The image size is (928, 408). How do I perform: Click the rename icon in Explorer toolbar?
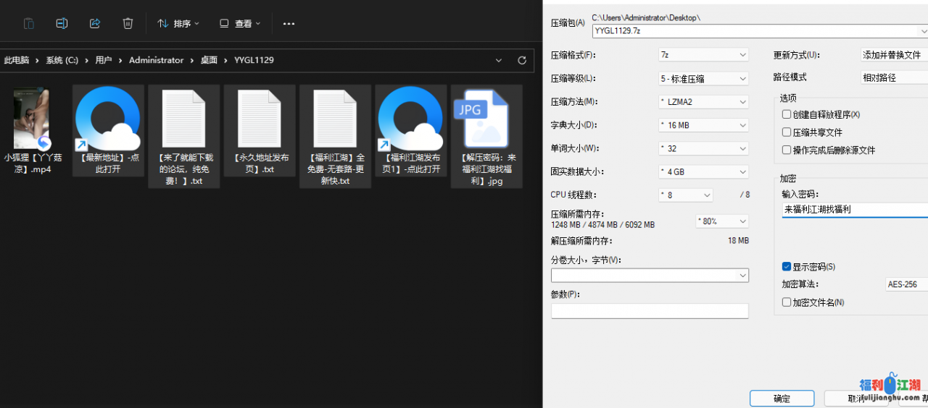coord(62,23)
